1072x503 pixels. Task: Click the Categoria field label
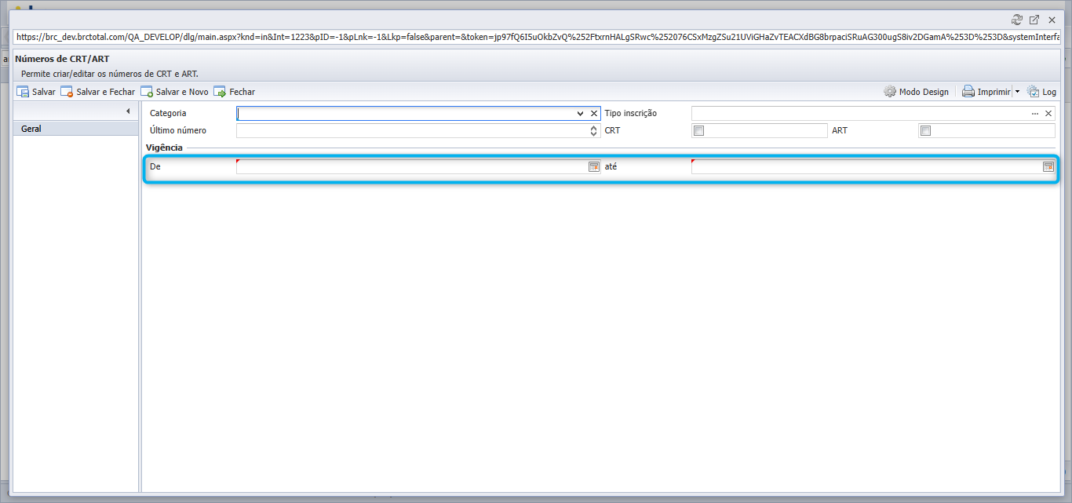168,113
